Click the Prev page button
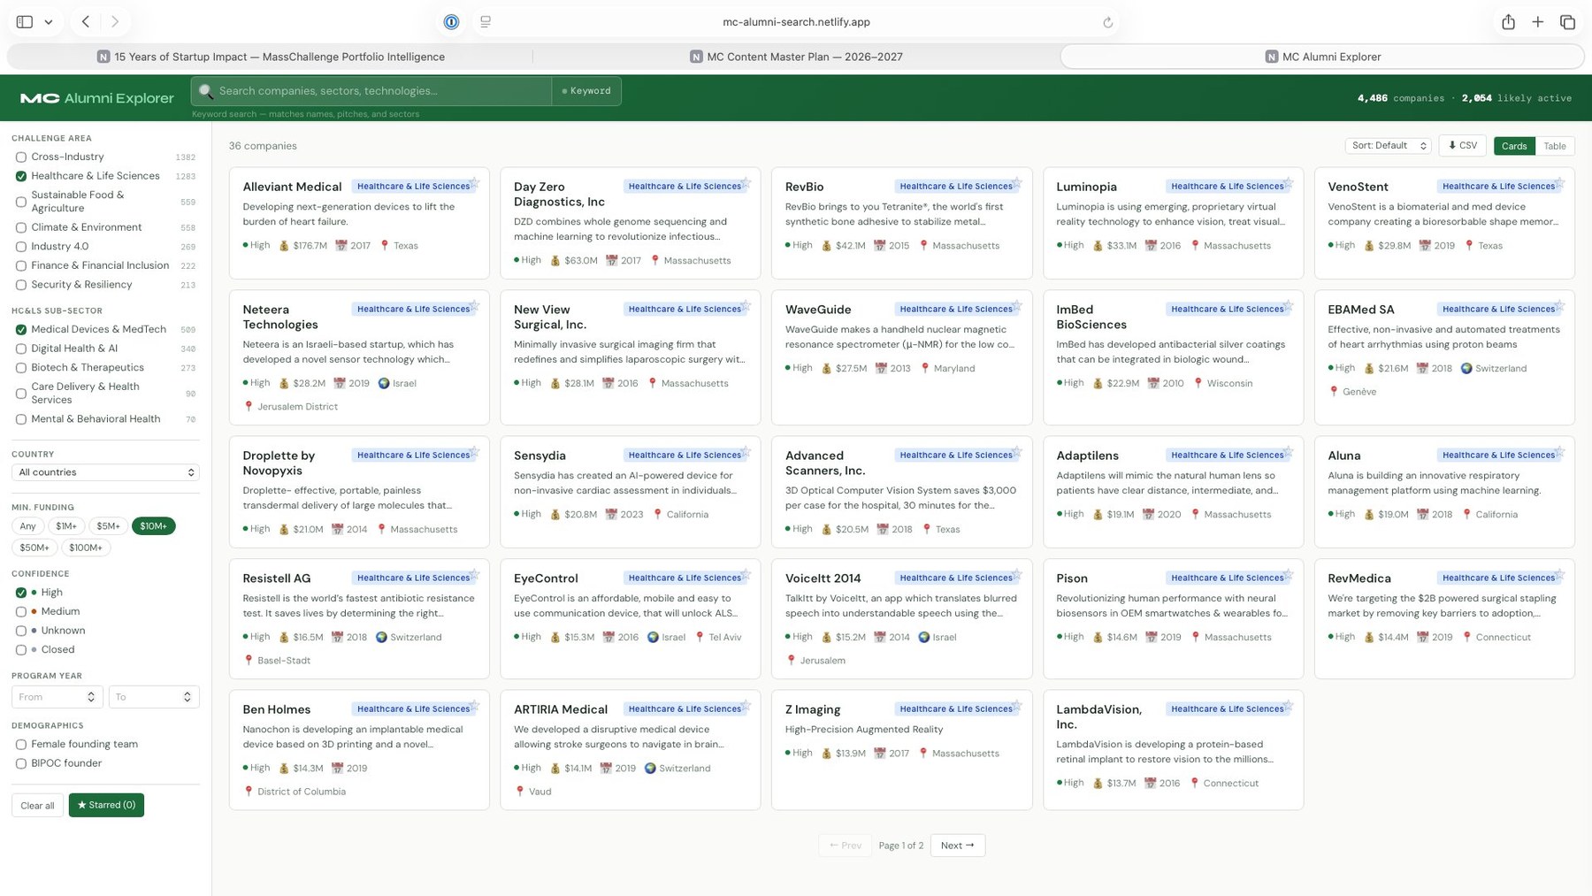This screenshot has width=1592, height=896. click(x=845, y=846)
